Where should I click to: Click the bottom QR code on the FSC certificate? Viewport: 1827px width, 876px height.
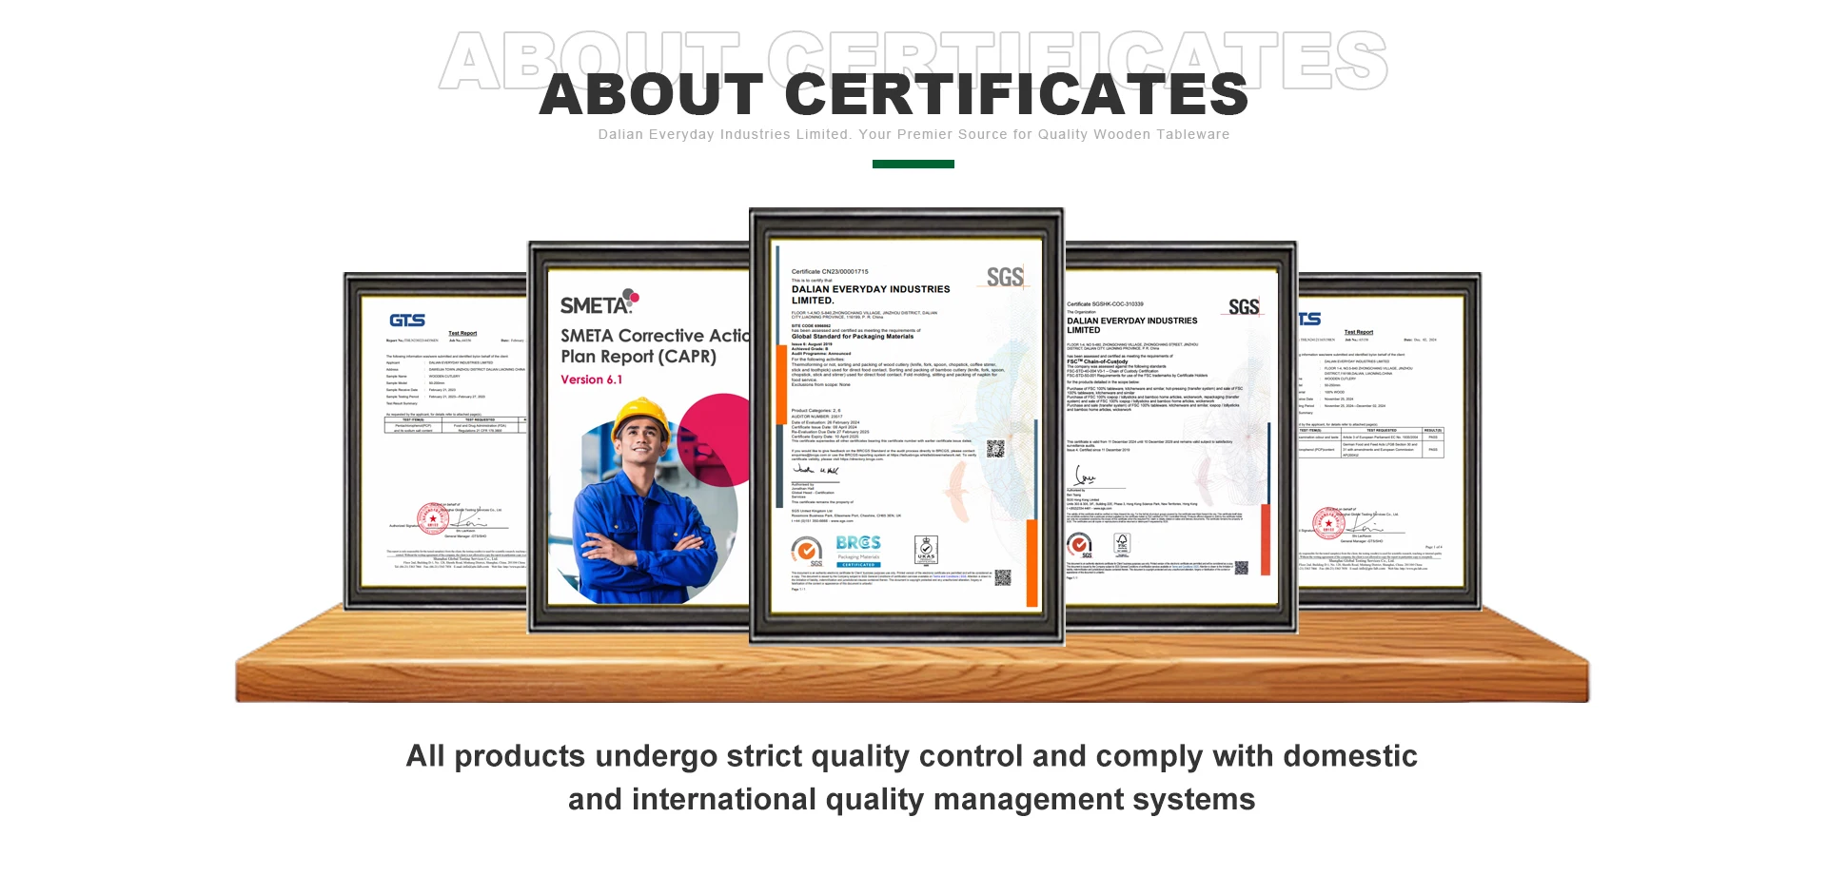[1241, 568]
